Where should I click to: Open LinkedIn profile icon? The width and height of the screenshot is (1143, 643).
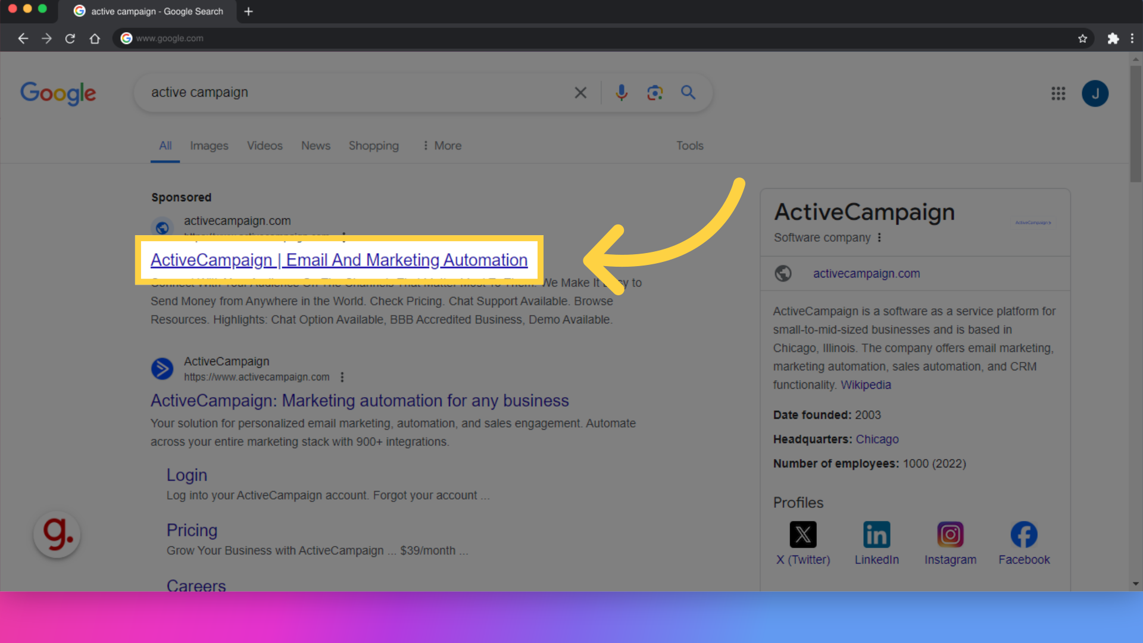coord(876,535)
